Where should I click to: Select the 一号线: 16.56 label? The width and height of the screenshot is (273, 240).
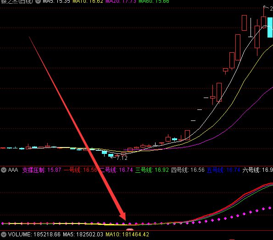point(80,170)
